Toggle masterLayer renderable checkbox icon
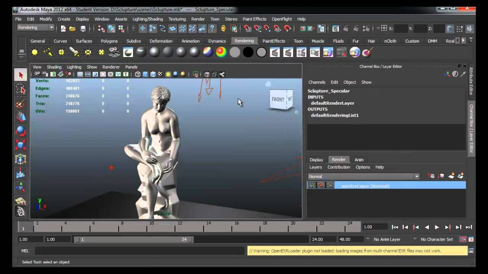Screen dimensions: 488x274 (312, 185)
